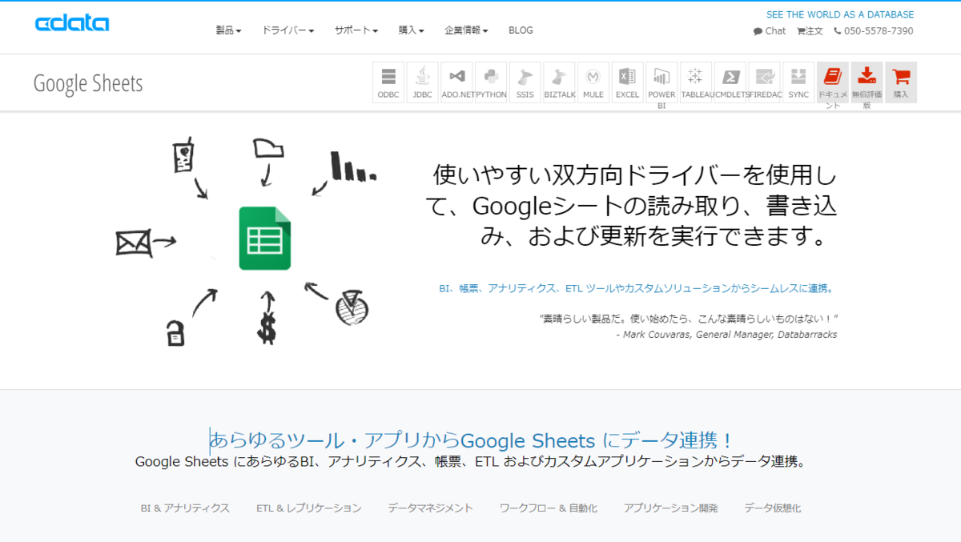Switch to データマネジメント tab
This screenshot has width=961, height=542.
431,508
